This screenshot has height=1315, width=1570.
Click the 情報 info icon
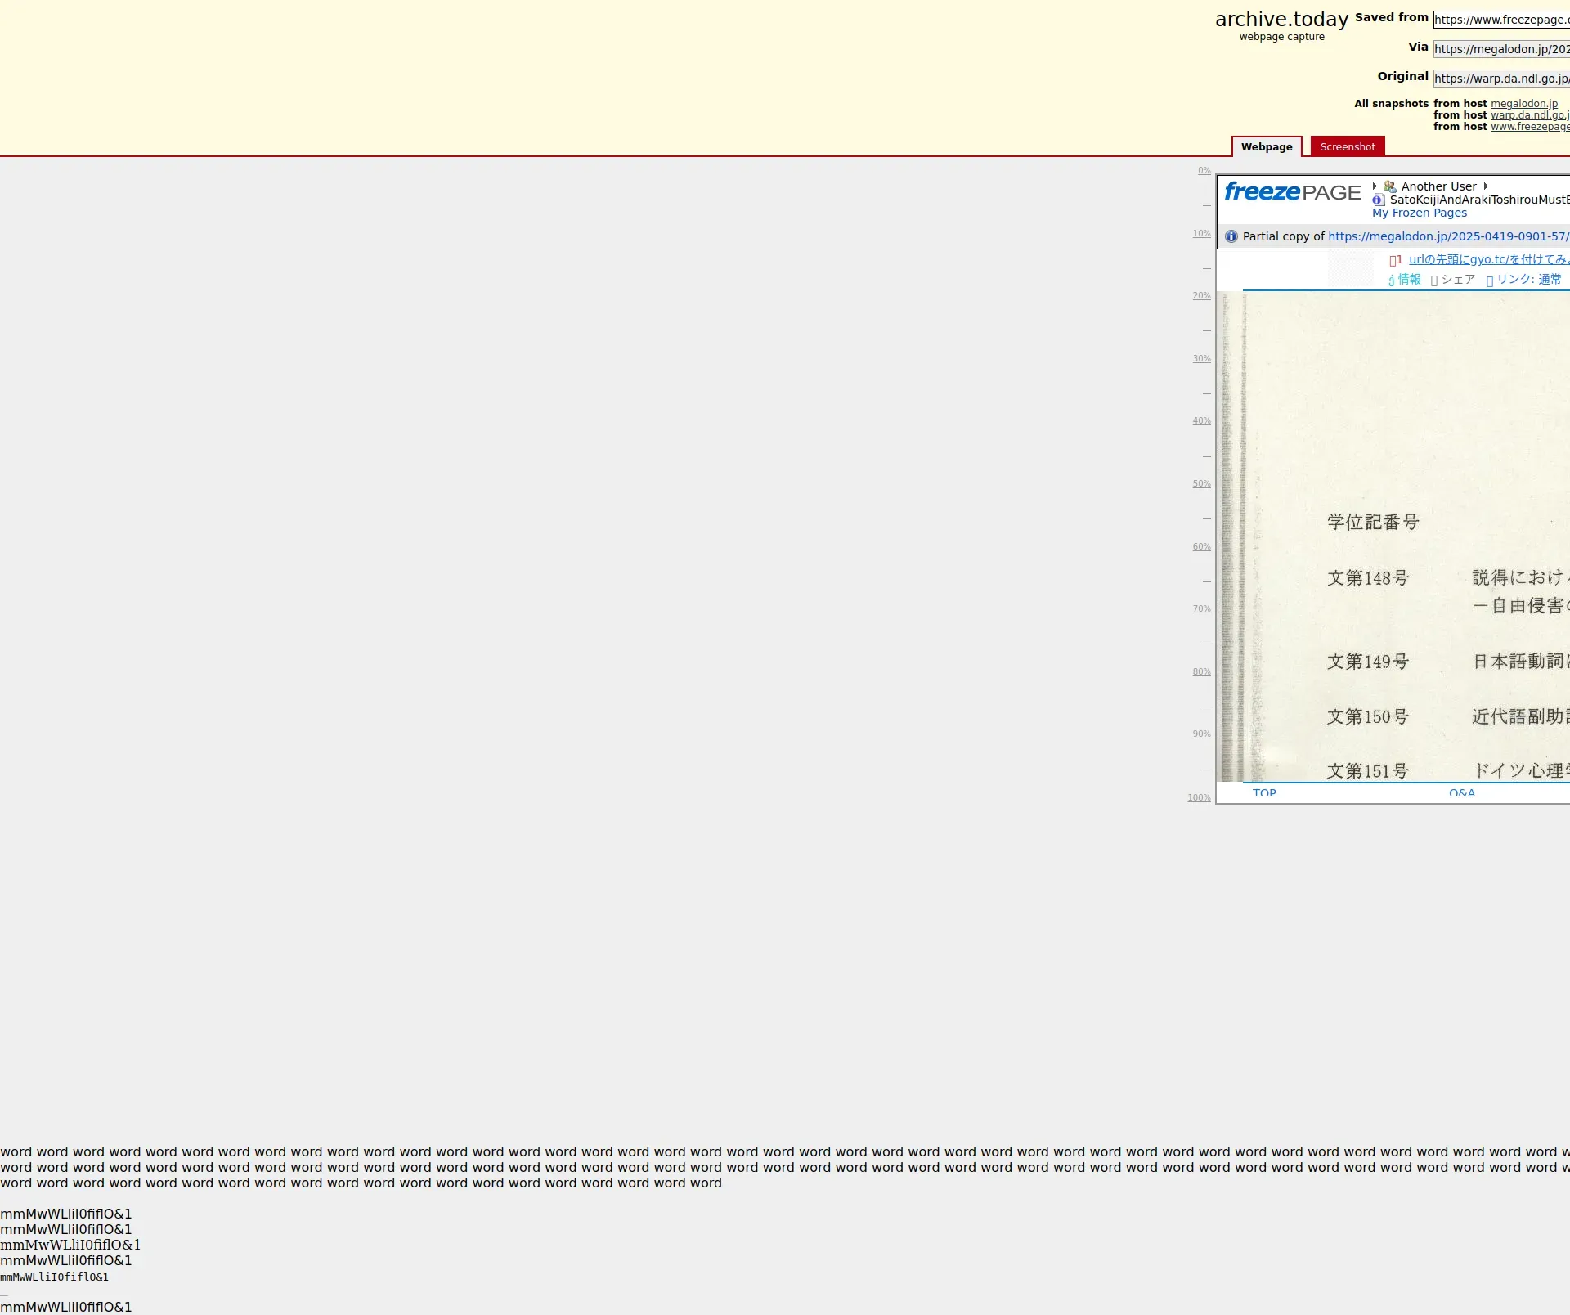[x=1391, y=281]
